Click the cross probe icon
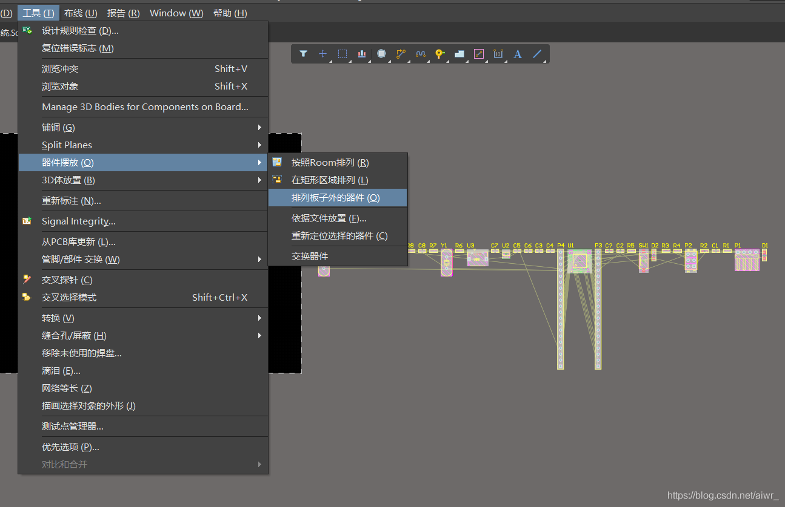This screenshot has width=785, height=507. pyautogui.click(x=27, y=280)
